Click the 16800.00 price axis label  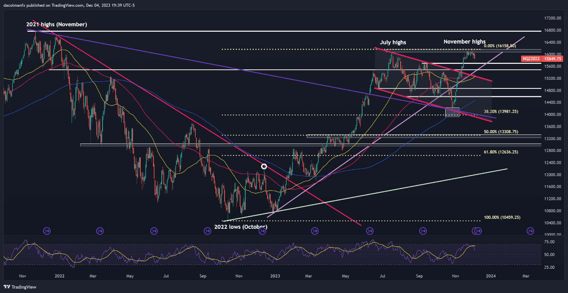553,30
